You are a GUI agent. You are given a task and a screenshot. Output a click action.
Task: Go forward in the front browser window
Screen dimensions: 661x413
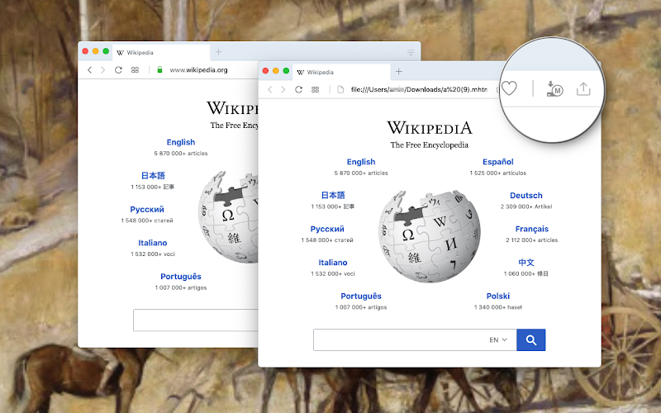coord(283,89)
